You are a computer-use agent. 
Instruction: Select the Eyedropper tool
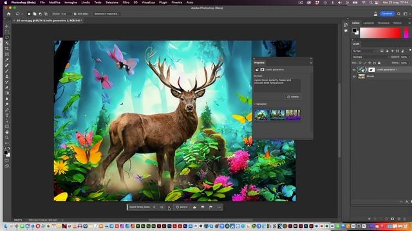click(7, 60)
